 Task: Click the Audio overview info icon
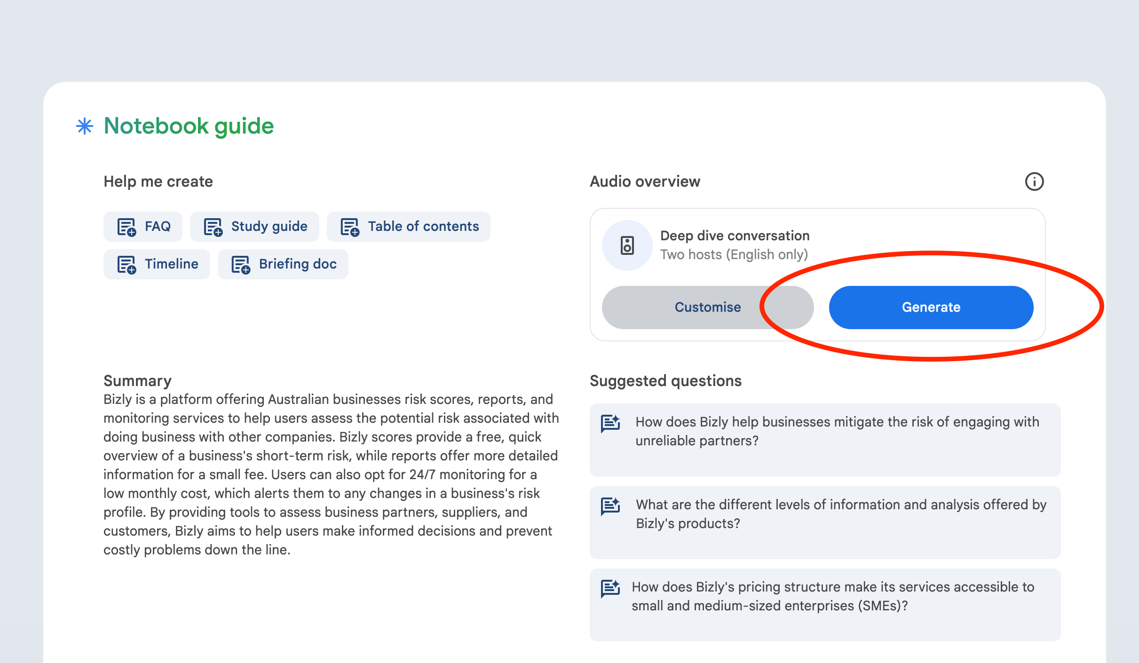point(1034,182)
